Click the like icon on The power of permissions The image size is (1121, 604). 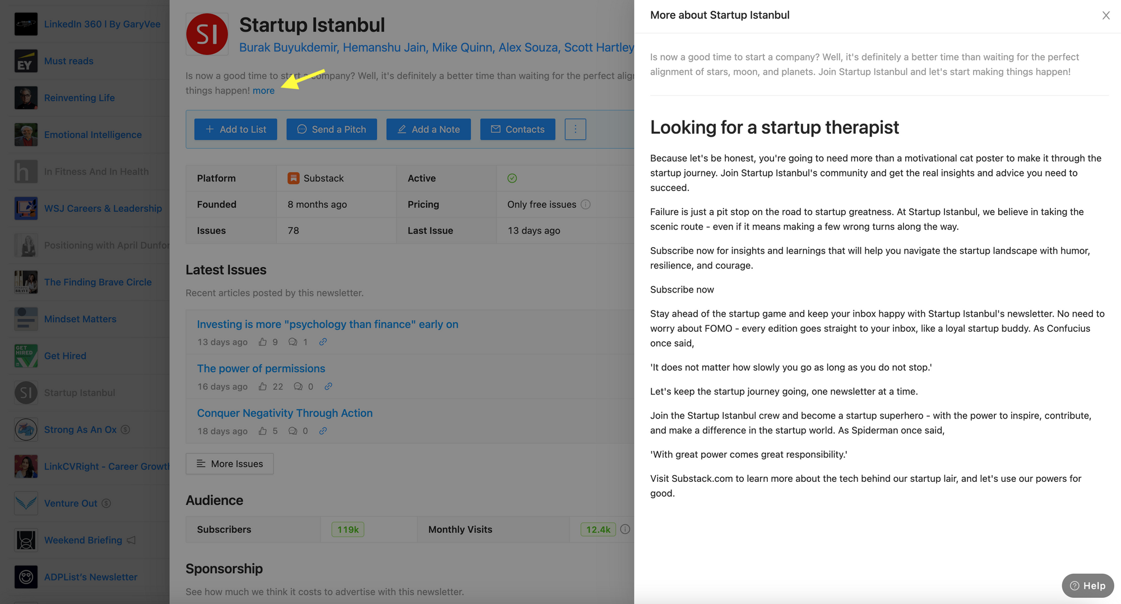coord(262,387)
